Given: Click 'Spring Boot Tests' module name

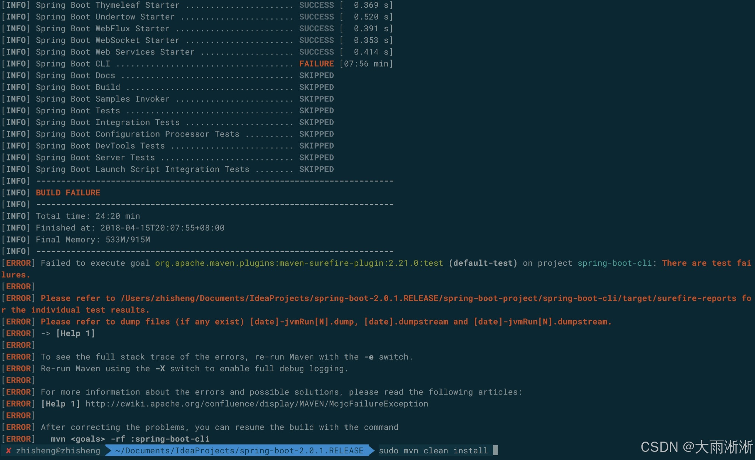Looking at the screenshot, I should (78, 111).
